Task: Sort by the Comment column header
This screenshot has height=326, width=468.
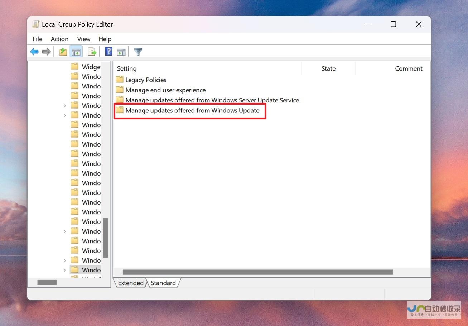Action: (x=409, y=68)
